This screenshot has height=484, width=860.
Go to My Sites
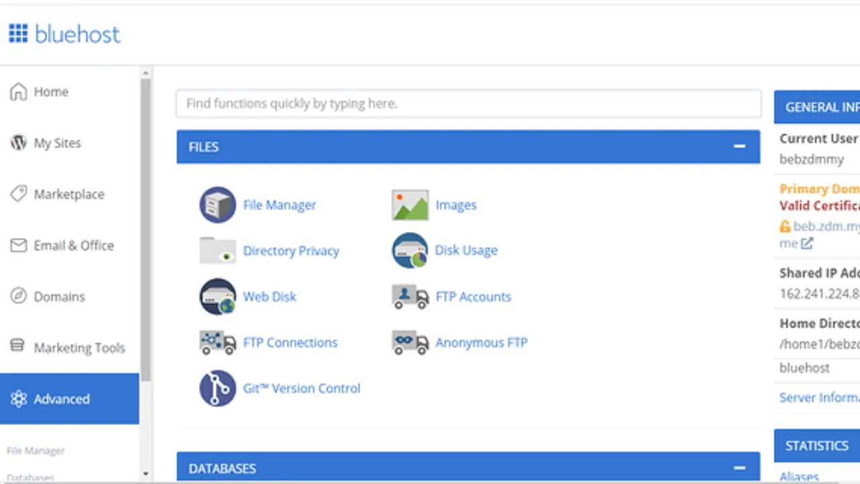(x=57, y=143)
